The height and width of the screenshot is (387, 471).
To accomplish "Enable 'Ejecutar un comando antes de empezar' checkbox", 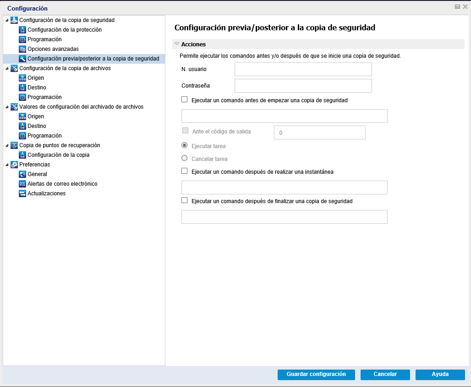I will 185,100.
